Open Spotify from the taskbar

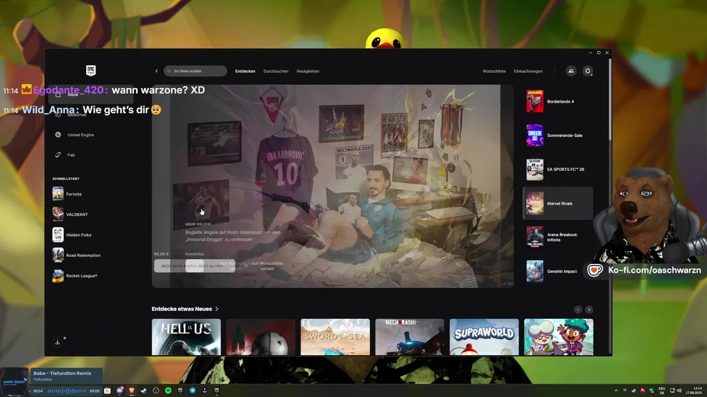(x=168, y=390)
